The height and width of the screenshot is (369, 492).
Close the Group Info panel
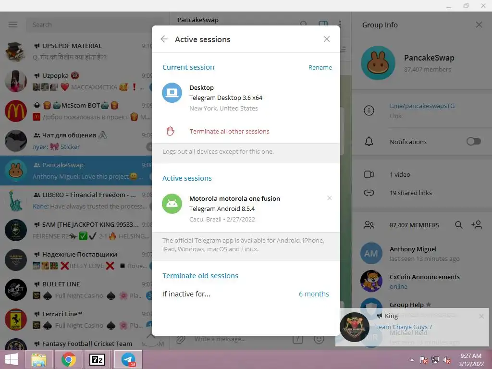click(479, 25)
